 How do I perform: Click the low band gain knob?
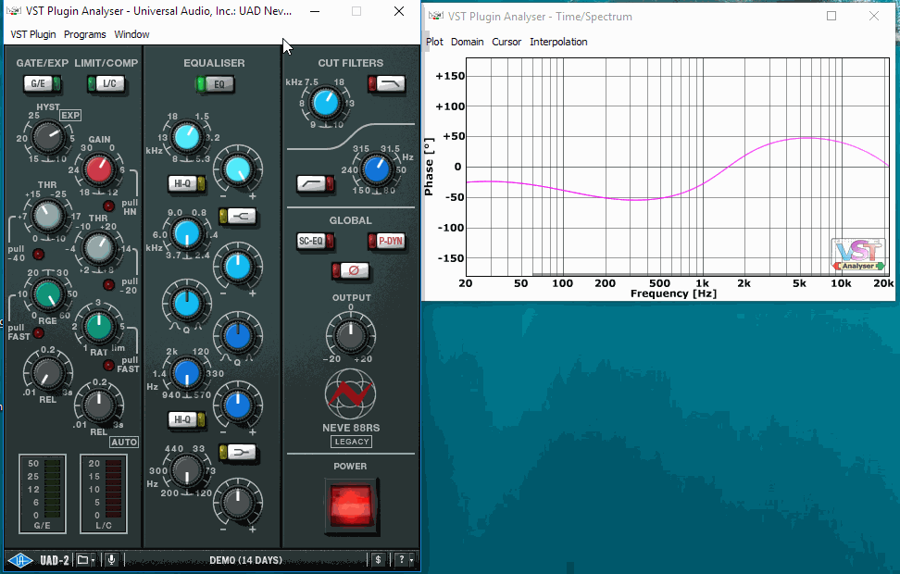tap(238, 503)
